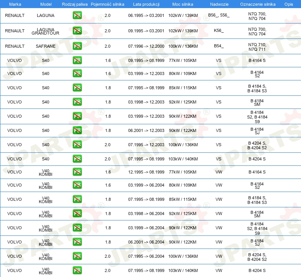The height and width of the screenshot is (277, 301).
Task: Click fuel icon for V40 Kombi 92kW / 125KM
Action: tap(77, 213)
